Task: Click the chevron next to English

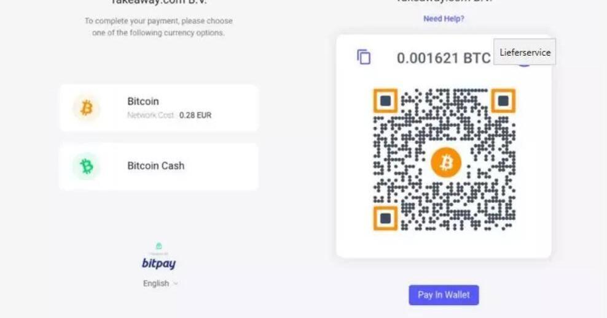Action: tap(175, 283)
